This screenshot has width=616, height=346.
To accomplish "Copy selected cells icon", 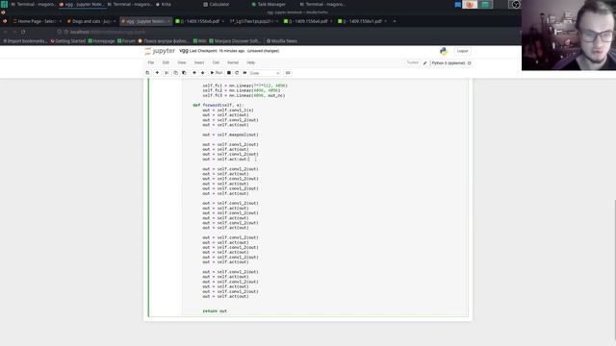I will point(175,73).
